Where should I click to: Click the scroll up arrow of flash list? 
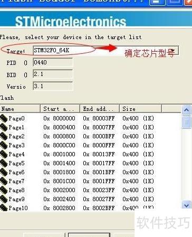pyautogui.click(x=186, y=110)
